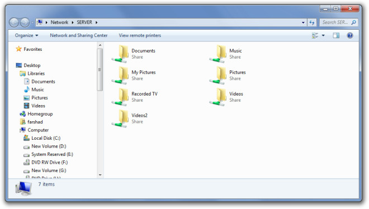Click the New Volume (G:) drive icon

click(27, 171)
